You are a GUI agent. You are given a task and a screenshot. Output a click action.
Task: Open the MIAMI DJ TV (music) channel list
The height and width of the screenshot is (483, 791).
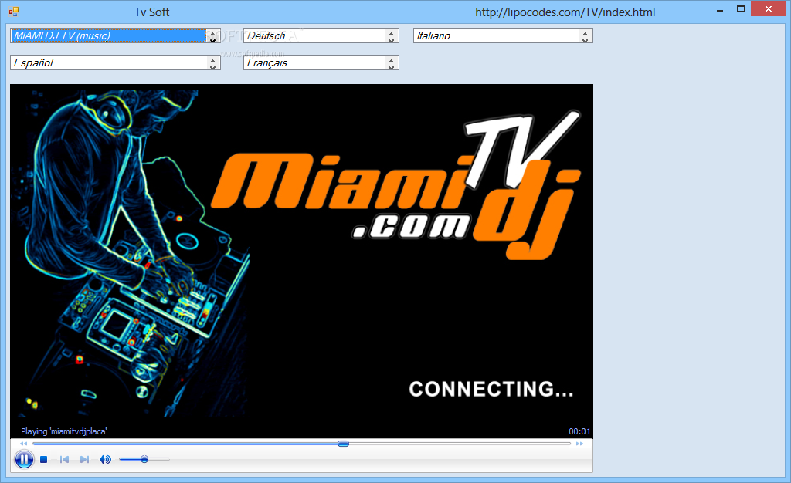click(115, 35)
